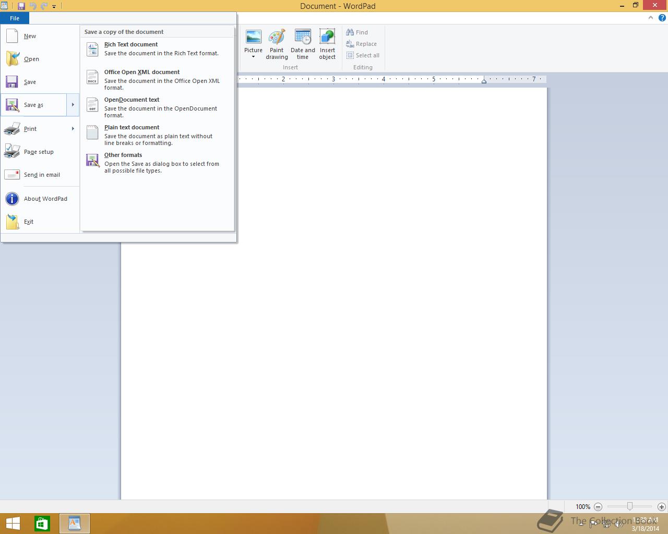Click the taskbar date and time
The height and width of the screenshot is (534, 668).
coord(646,524)
